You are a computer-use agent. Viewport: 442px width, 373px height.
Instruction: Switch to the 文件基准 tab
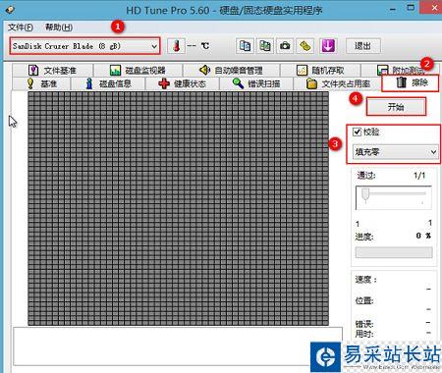[53, 70]
